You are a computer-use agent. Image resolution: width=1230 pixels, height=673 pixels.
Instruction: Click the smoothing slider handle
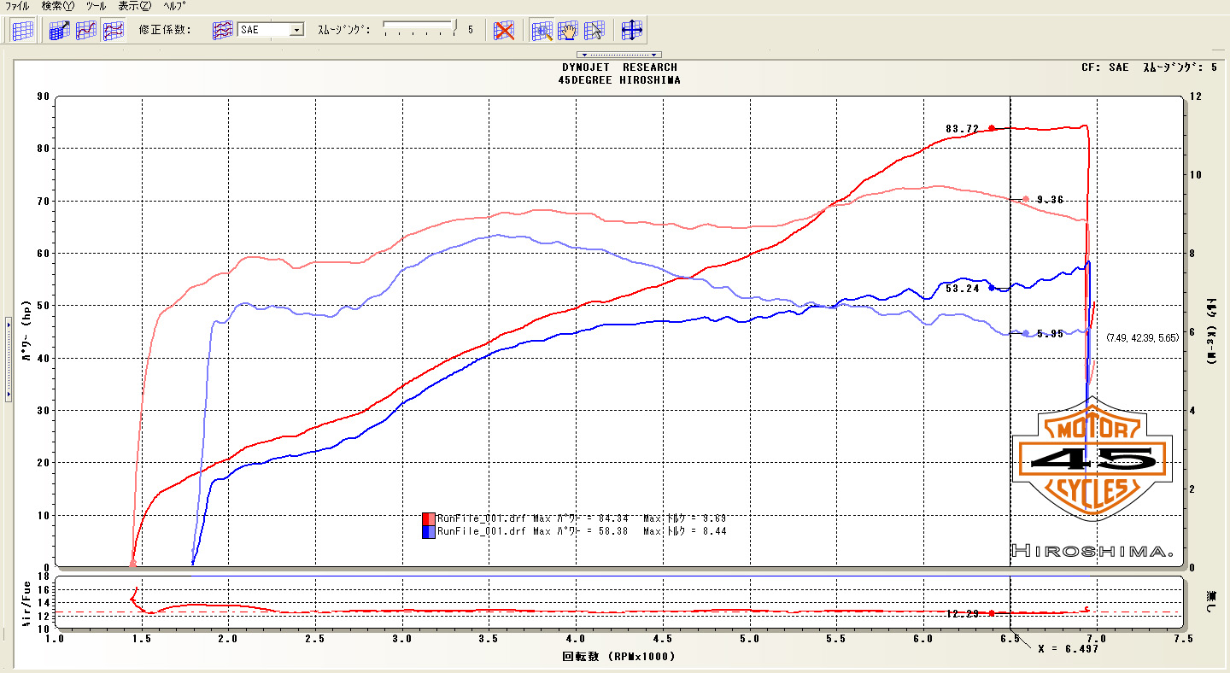[x=454, y=26]
